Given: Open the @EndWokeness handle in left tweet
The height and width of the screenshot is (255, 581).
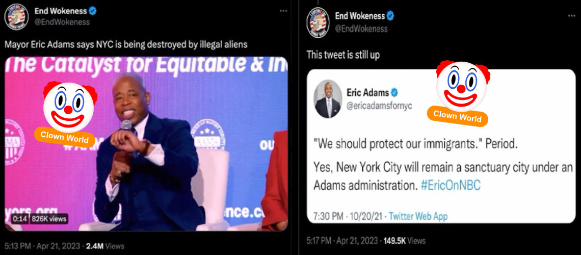Looking at the screenshot, I should click(62, 22).
